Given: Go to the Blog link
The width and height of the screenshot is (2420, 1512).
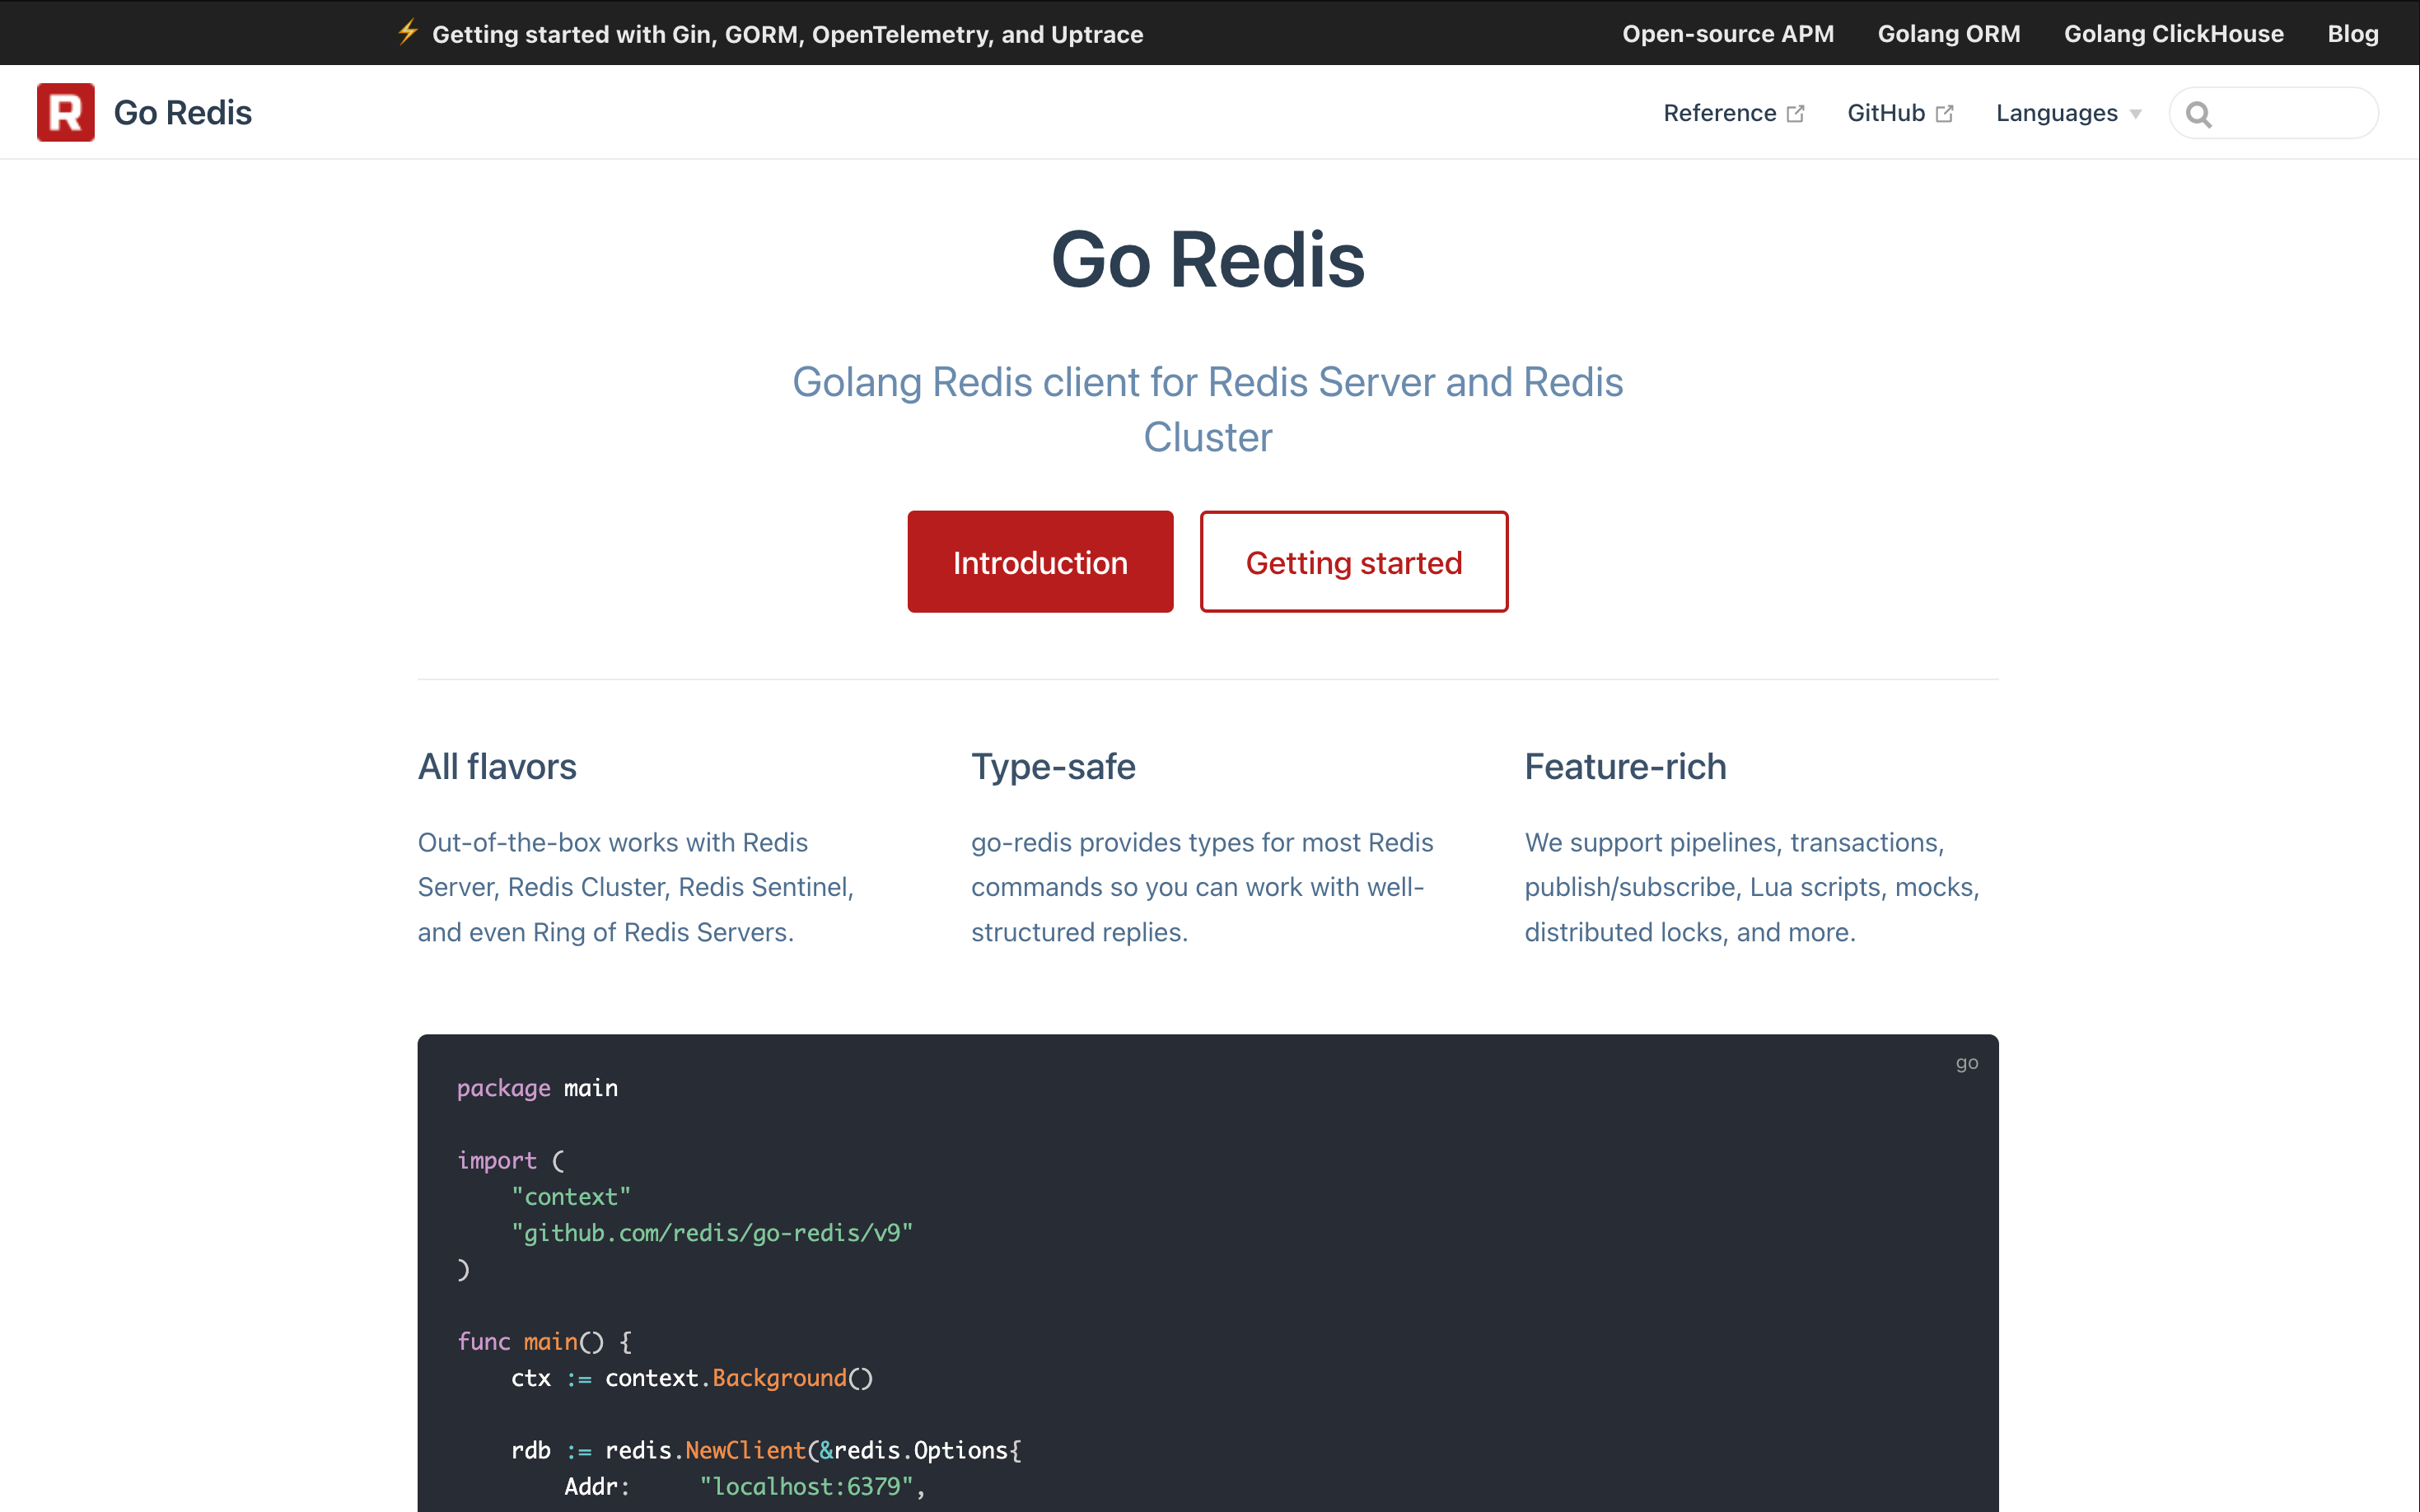Looking at the screenshot, I should 2352,34.
